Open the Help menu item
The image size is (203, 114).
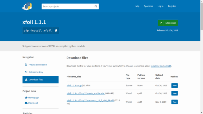pos(137,6)
